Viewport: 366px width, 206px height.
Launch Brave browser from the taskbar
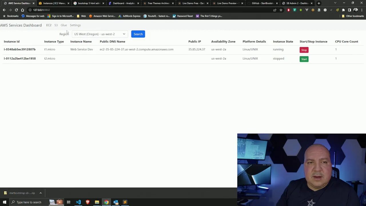87,202
